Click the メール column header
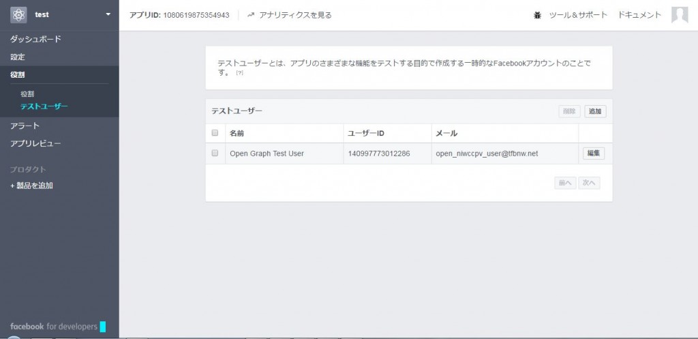The height and width of the screenshot is (339, 698). point(446,133)
